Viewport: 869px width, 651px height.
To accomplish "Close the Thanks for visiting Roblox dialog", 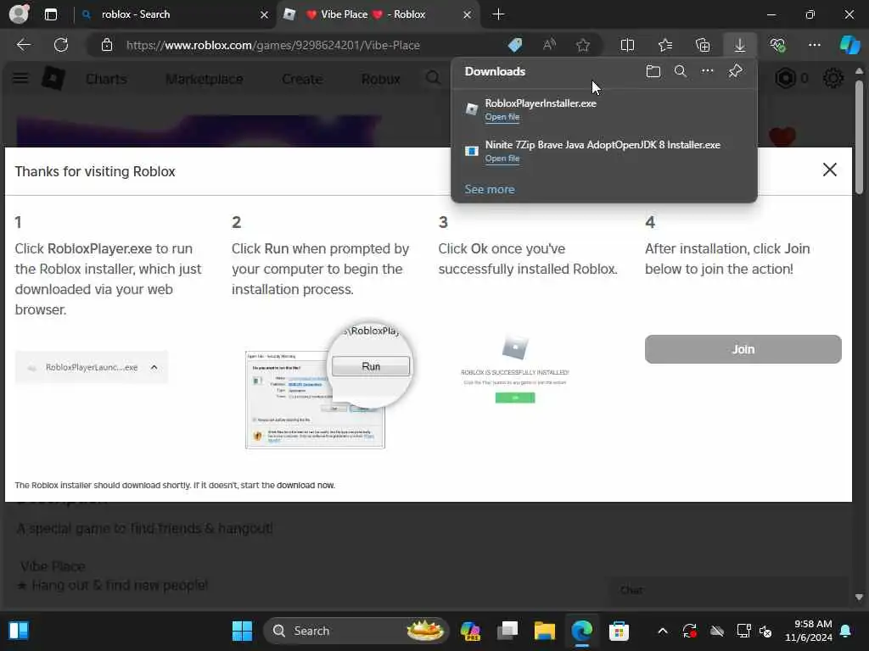I will click(830, 170).
